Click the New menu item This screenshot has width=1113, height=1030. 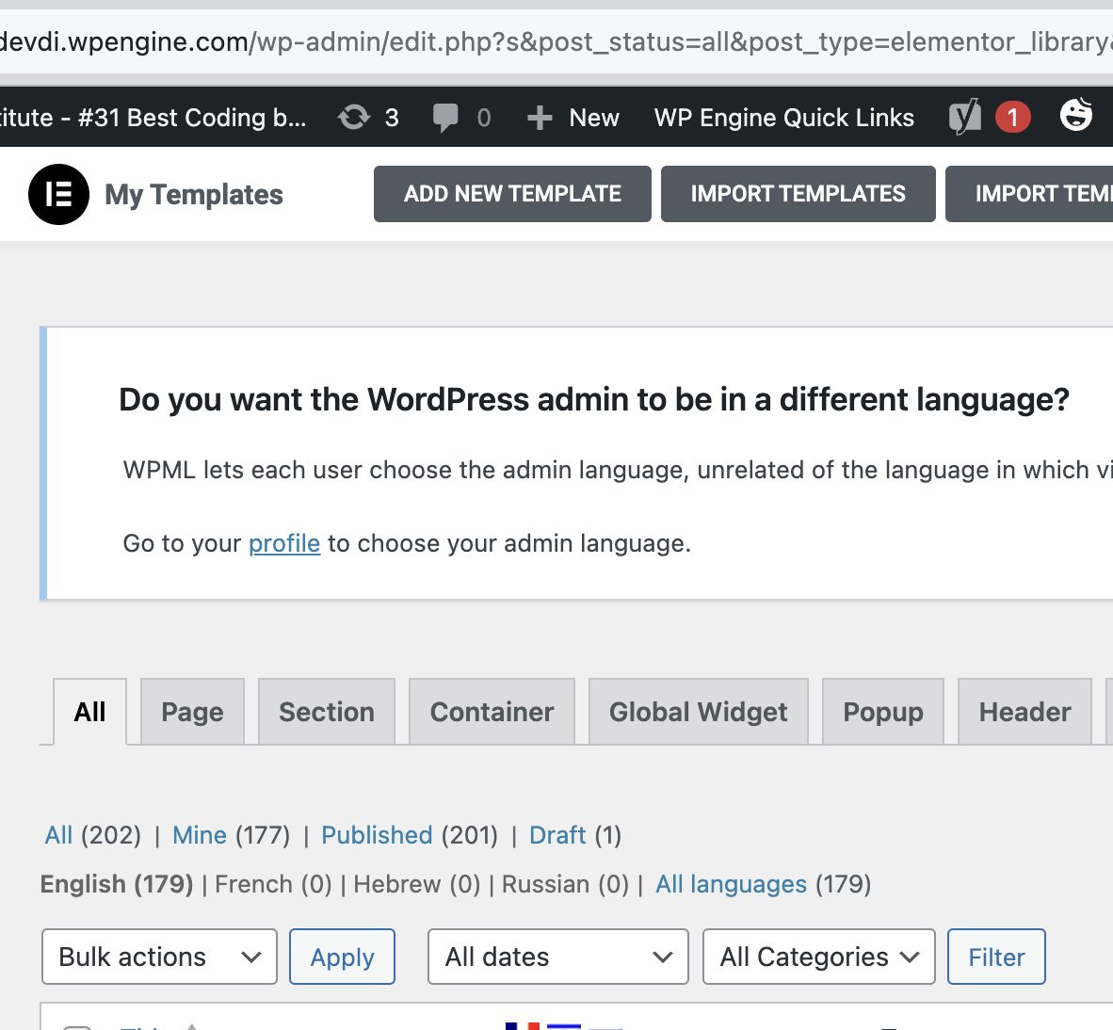coord(594,117)
